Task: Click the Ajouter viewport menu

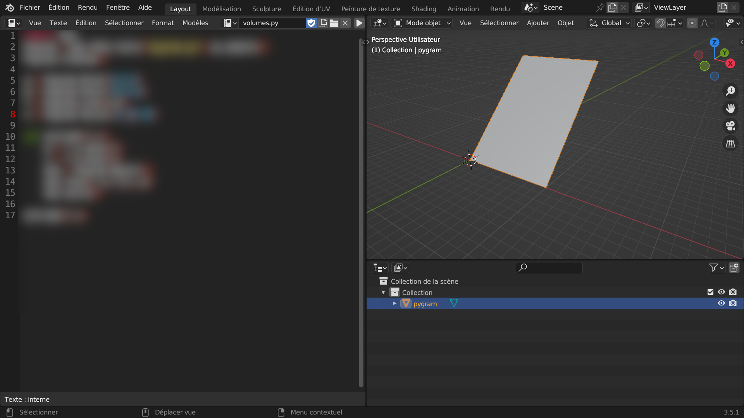Action: coord(538,23)
